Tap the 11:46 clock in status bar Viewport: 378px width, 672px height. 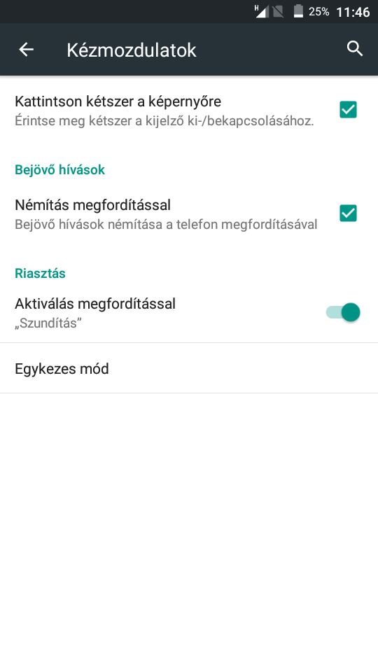tap(353, 12)
